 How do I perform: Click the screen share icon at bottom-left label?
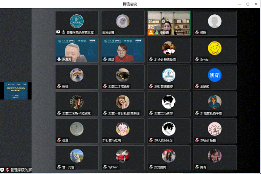click(x=2, y=170)
